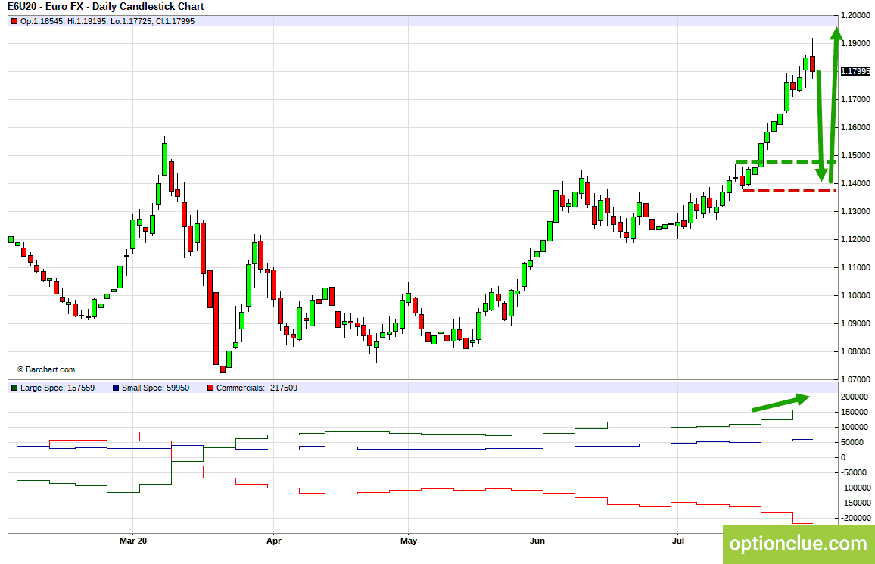Click the 1.15000 price axis label
This screenshot has width=875, height=564.
tap(855, 156)
